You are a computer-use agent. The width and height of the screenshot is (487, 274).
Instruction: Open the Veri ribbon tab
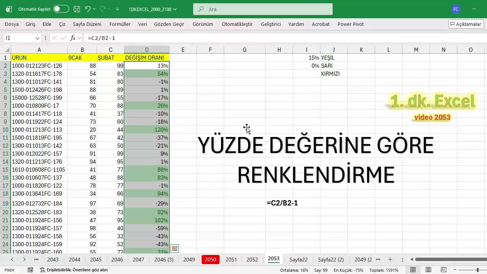(x=142, y=24)
